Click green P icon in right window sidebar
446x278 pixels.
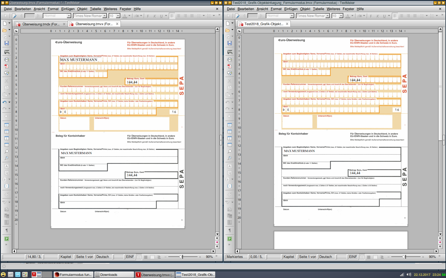pos(230,239)
